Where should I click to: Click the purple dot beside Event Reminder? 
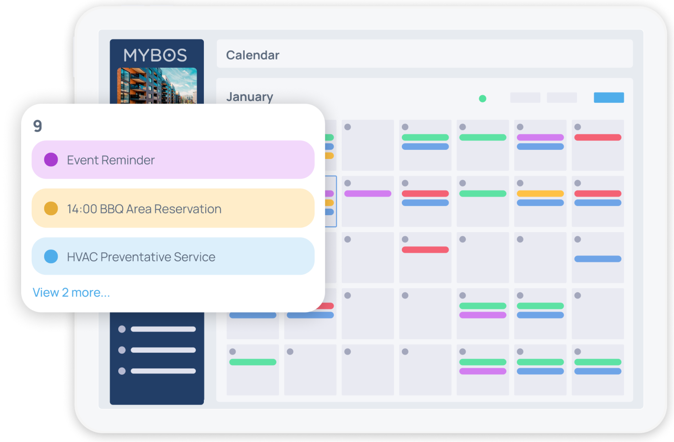[51, 160]
